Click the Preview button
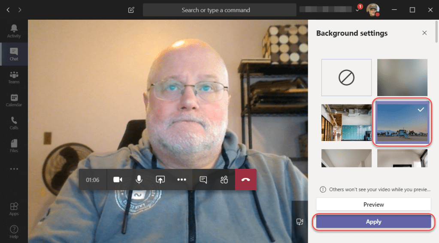 pos(373,204)
